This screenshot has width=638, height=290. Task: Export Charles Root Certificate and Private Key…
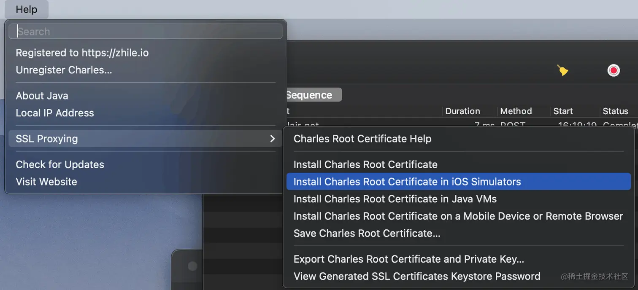459,259
